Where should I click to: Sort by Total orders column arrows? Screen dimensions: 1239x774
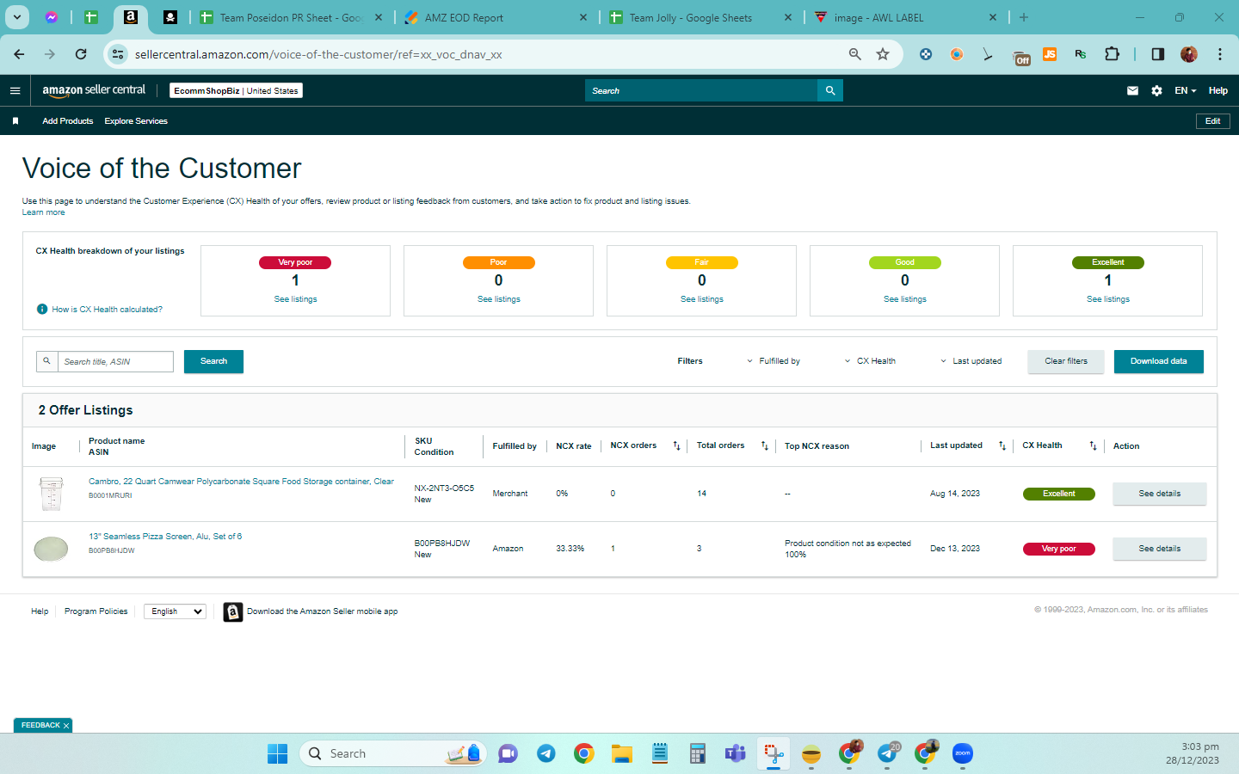point(765,445)
